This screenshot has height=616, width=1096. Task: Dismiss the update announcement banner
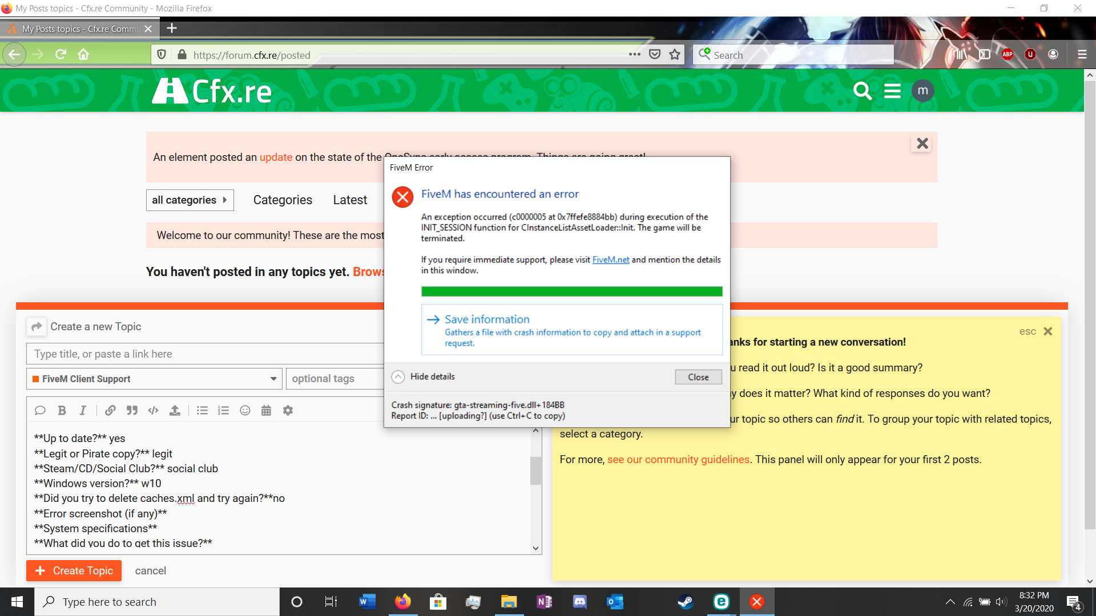(x=922, y=144)
